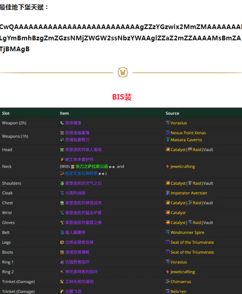242x294 pixels.
Task: Click the Raid link in the Head row
Action: tap(197, 150)
